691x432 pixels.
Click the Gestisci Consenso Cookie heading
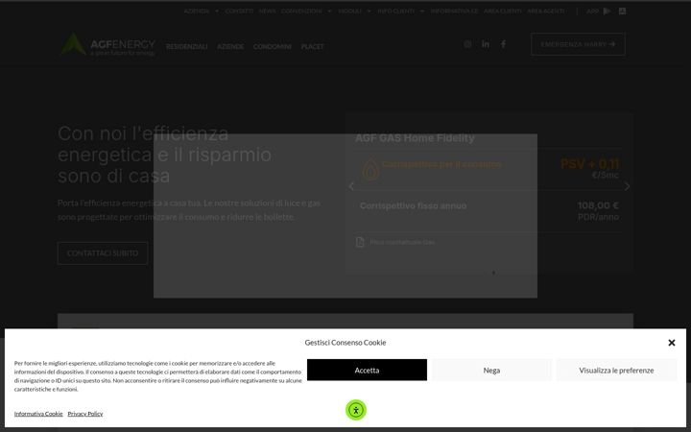click(x=345, y=343)
